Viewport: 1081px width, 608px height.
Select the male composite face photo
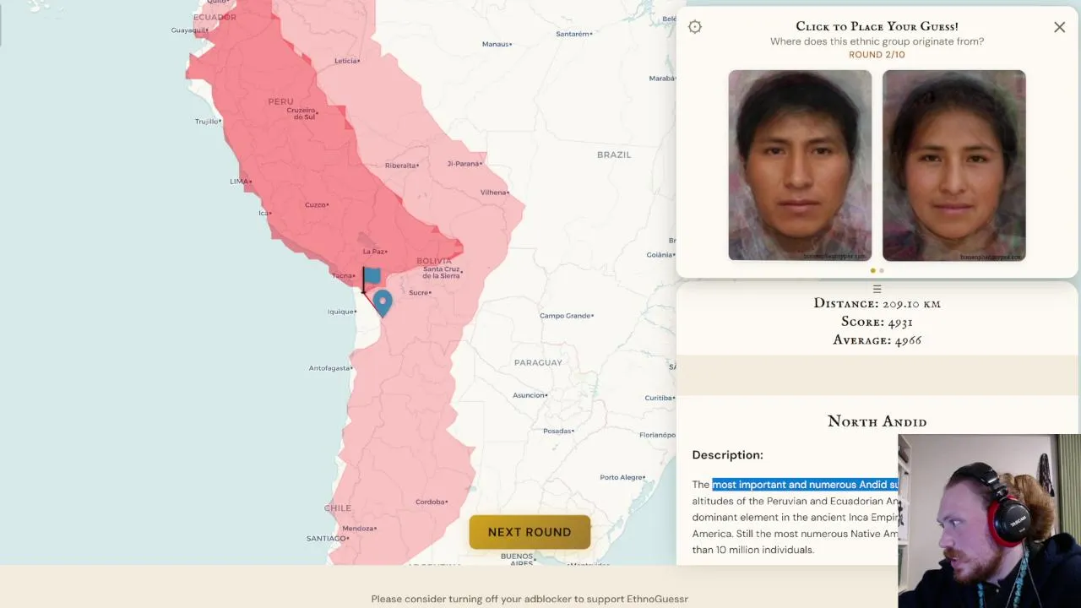(800, 166)
